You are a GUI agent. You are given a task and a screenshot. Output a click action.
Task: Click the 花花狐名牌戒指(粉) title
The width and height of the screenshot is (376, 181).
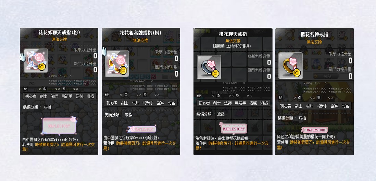click(x=140, y=33)
